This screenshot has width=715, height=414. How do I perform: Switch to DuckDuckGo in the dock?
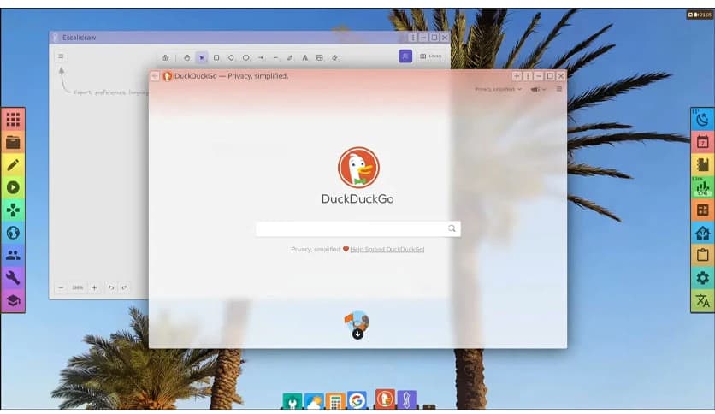tap(385, 399)
